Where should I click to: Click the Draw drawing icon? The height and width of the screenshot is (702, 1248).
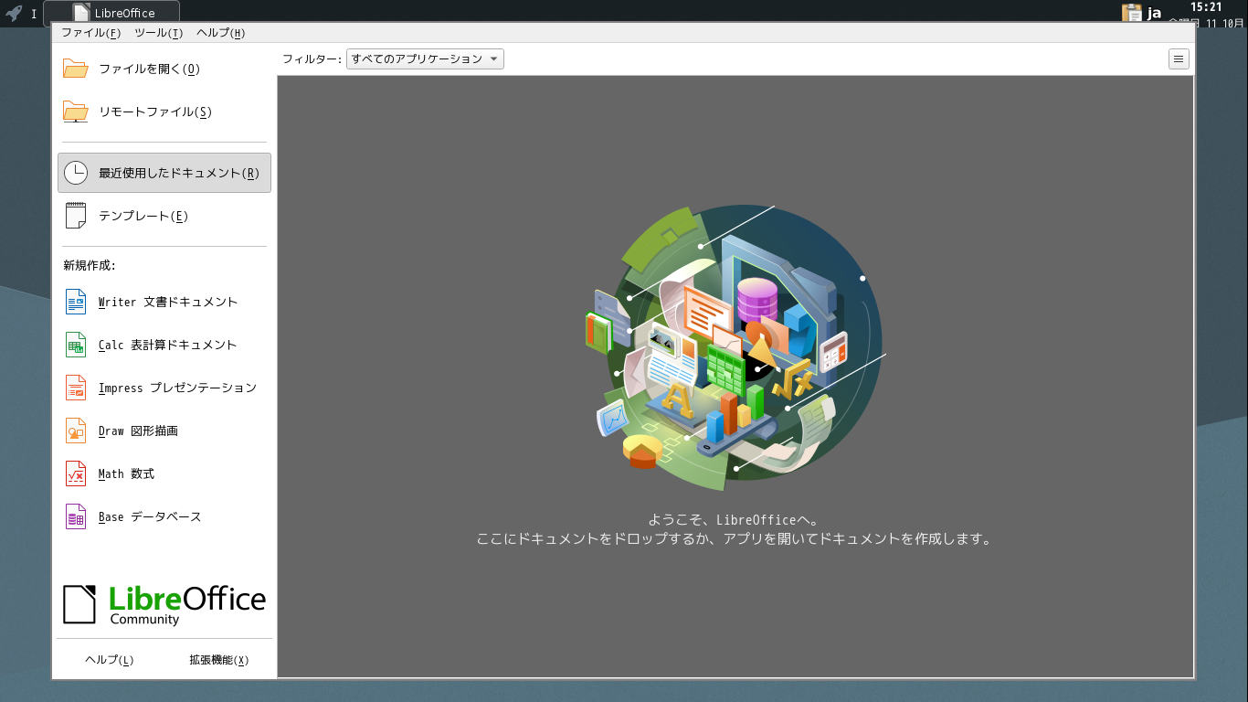pyautogui.click(x=75, y=431)
